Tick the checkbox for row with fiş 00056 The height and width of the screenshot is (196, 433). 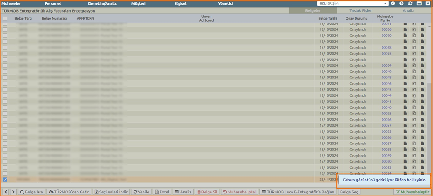click(x=5, y=30)
